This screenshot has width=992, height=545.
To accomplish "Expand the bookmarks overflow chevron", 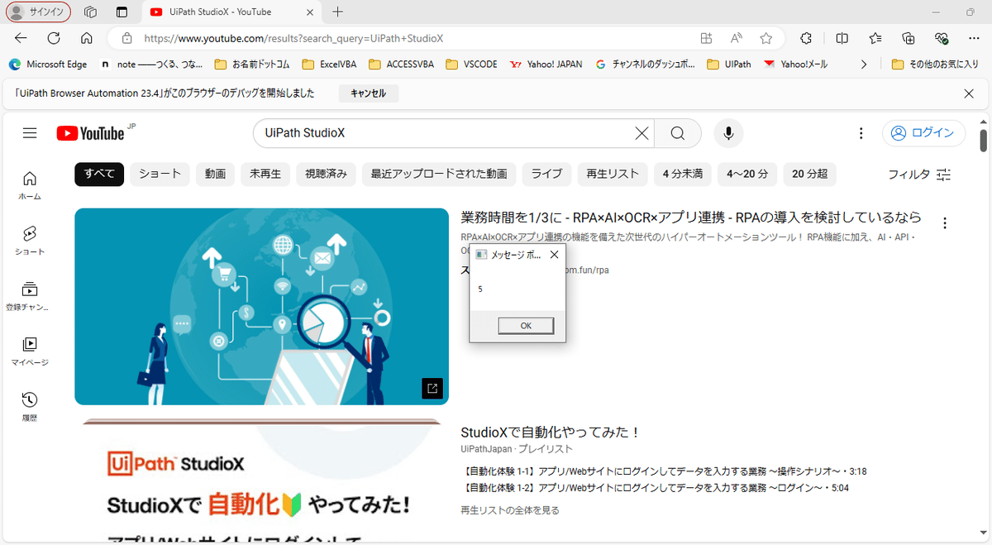I will [865, 64].
